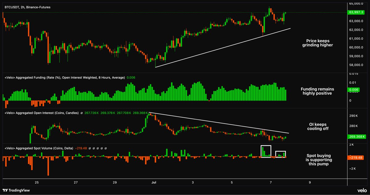Click the 29 date label on time axis

pyautogui.click(x=115, y=182)
